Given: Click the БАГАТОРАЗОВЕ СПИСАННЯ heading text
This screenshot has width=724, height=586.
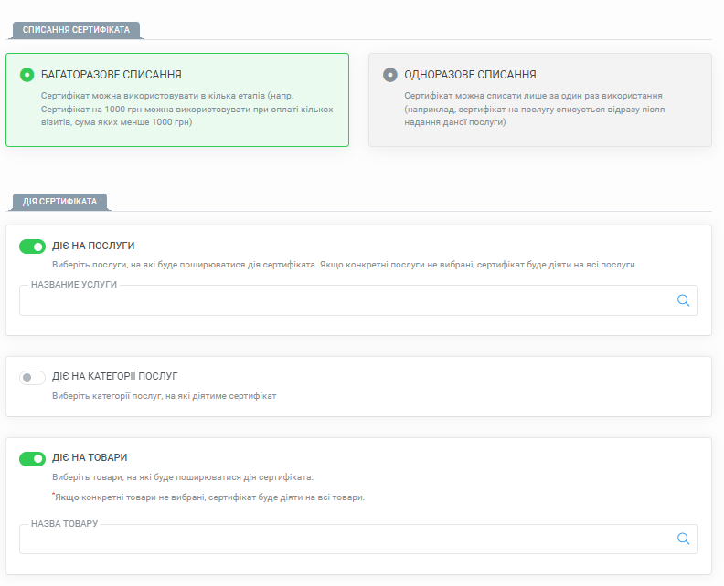Looking at the screenshot, I should [x=112, y=75].
